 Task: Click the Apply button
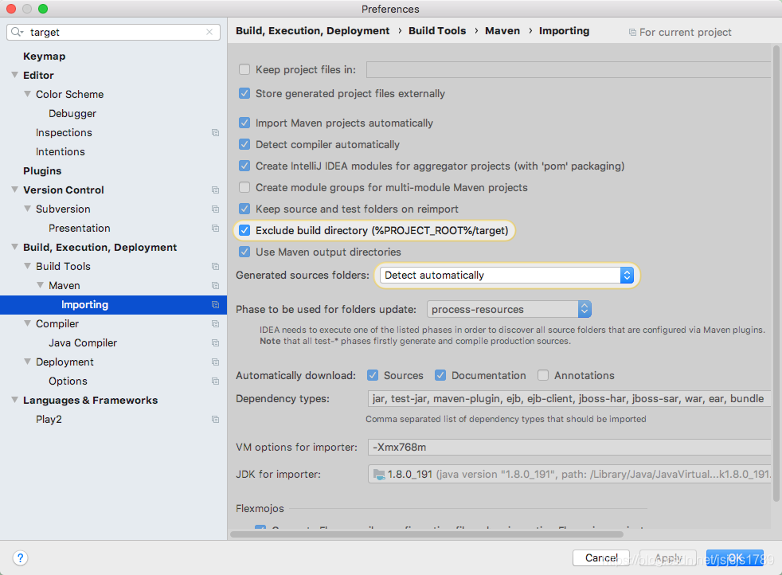pyautogui.click(x=668, y=557)
